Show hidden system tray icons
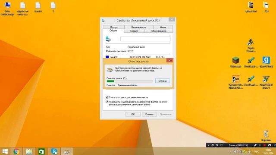This screenshot has width=276, height=155. pos(230,152)
